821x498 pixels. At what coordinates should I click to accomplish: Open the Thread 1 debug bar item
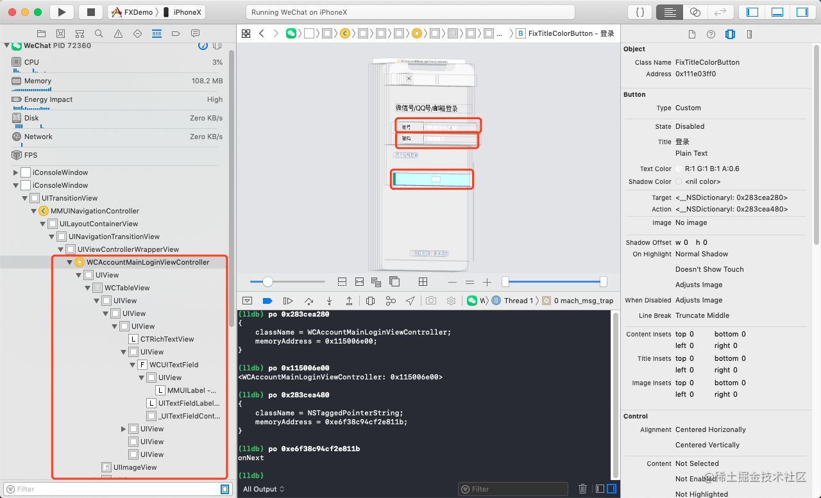512,301
